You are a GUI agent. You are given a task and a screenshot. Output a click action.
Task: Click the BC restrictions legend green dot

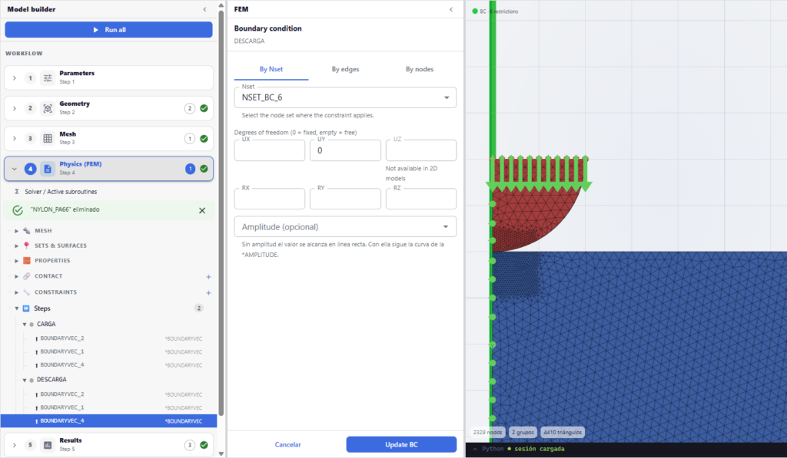[475, 11]
